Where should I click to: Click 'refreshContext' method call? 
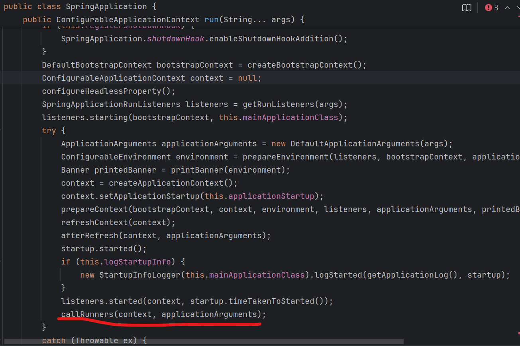(x=94, y=222)
